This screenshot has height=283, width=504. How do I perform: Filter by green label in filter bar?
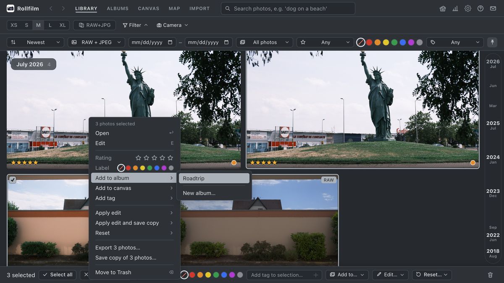click(x=394, y=42)
